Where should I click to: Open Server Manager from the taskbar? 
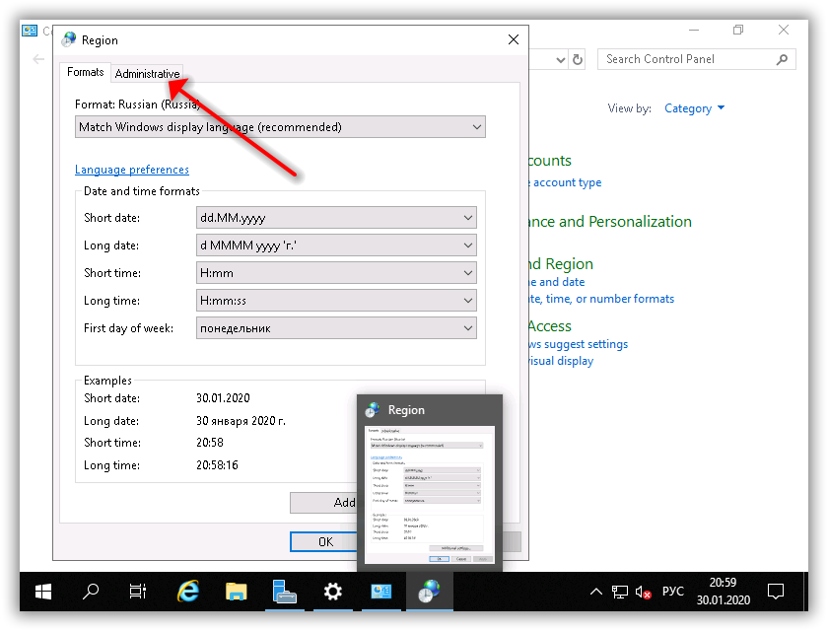[284, 592]
